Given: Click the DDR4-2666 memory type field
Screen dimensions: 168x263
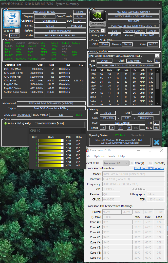Looking at the screenshot, I should pos(128,65).
